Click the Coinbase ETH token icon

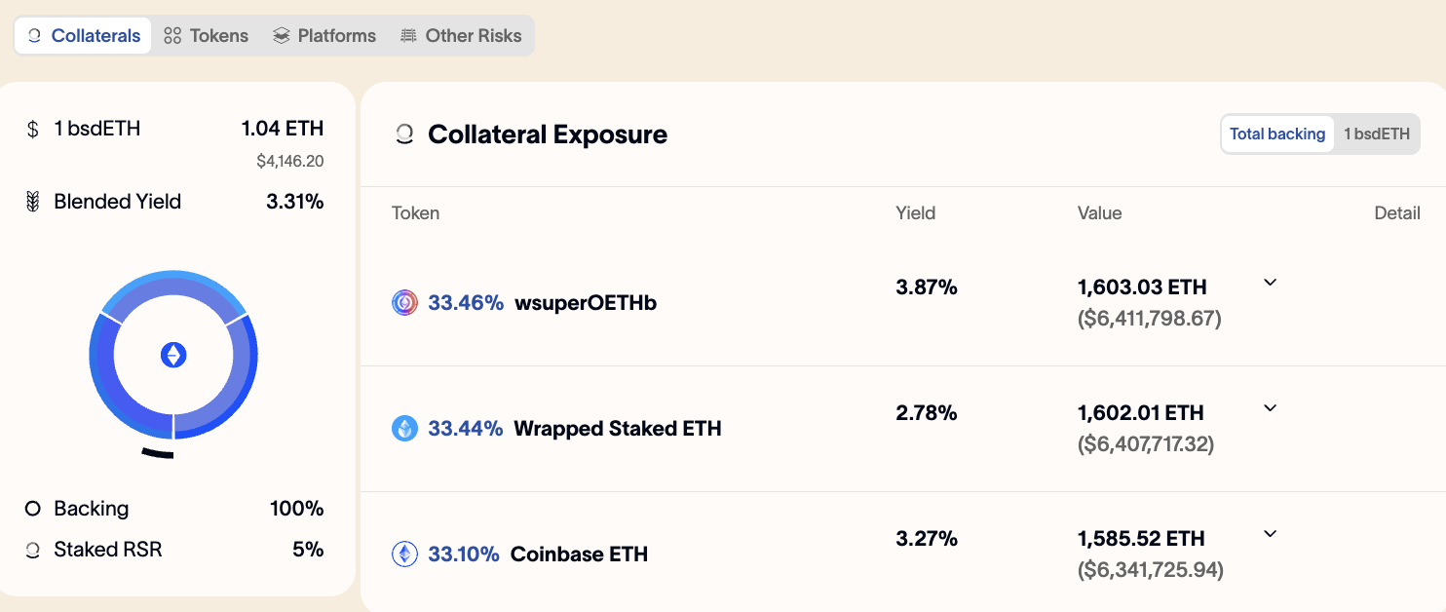coord(404,554)
